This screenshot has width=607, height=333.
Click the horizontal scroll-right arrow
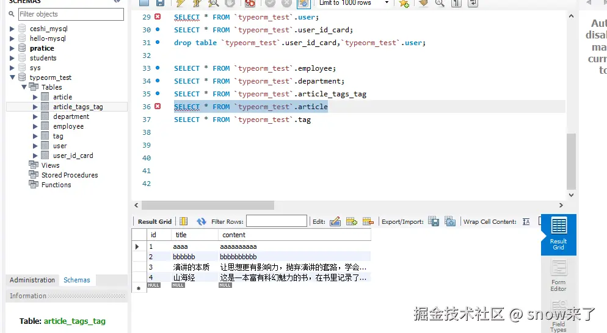tap(561, 205)
